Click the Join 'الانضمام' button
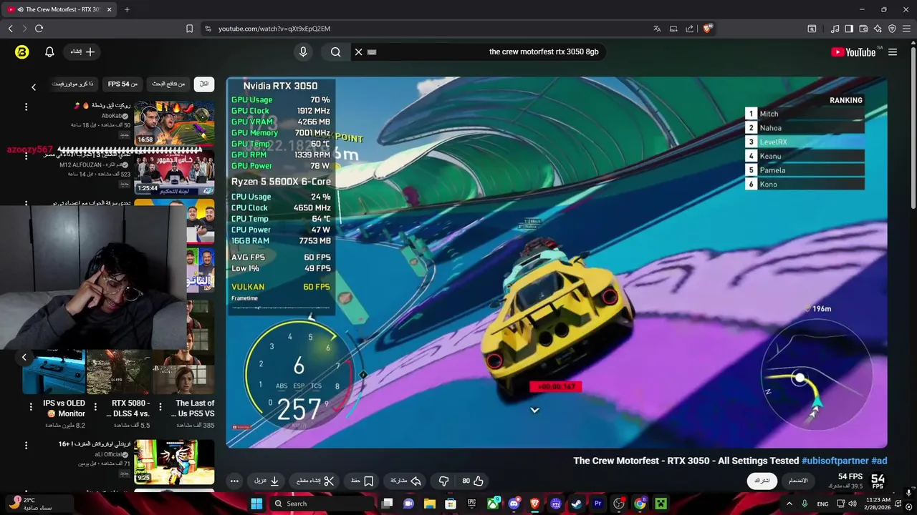 coord(798,481)
